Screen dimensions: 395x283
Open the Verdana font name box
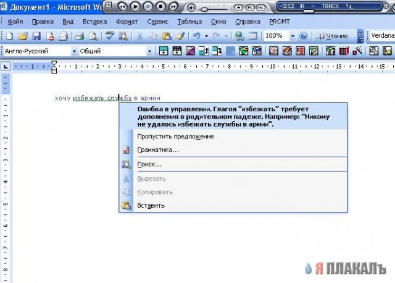pos(382,36)
